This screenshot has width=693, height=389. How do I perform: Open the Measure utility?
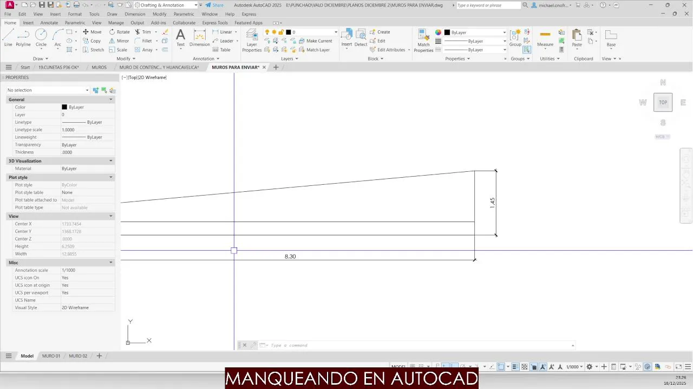point(545,38)
